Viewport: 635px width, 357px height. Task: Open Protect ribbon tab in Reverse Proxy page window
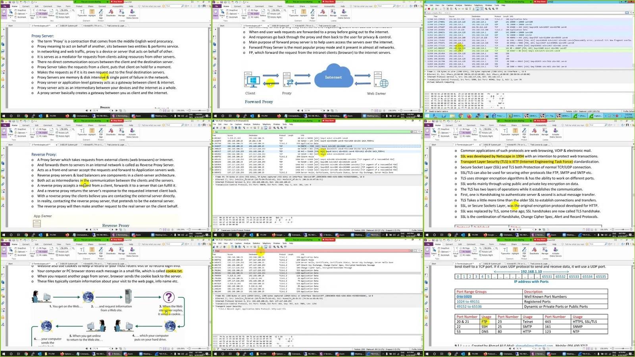click(79, 125)
